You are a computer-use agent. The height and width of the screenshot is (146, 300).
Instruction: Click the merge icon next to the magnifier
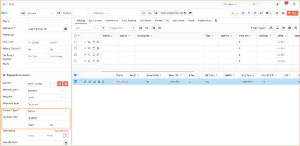150,13
